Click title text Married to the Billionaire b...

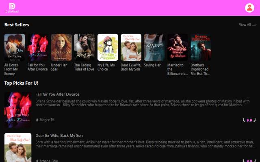[178, 69]
